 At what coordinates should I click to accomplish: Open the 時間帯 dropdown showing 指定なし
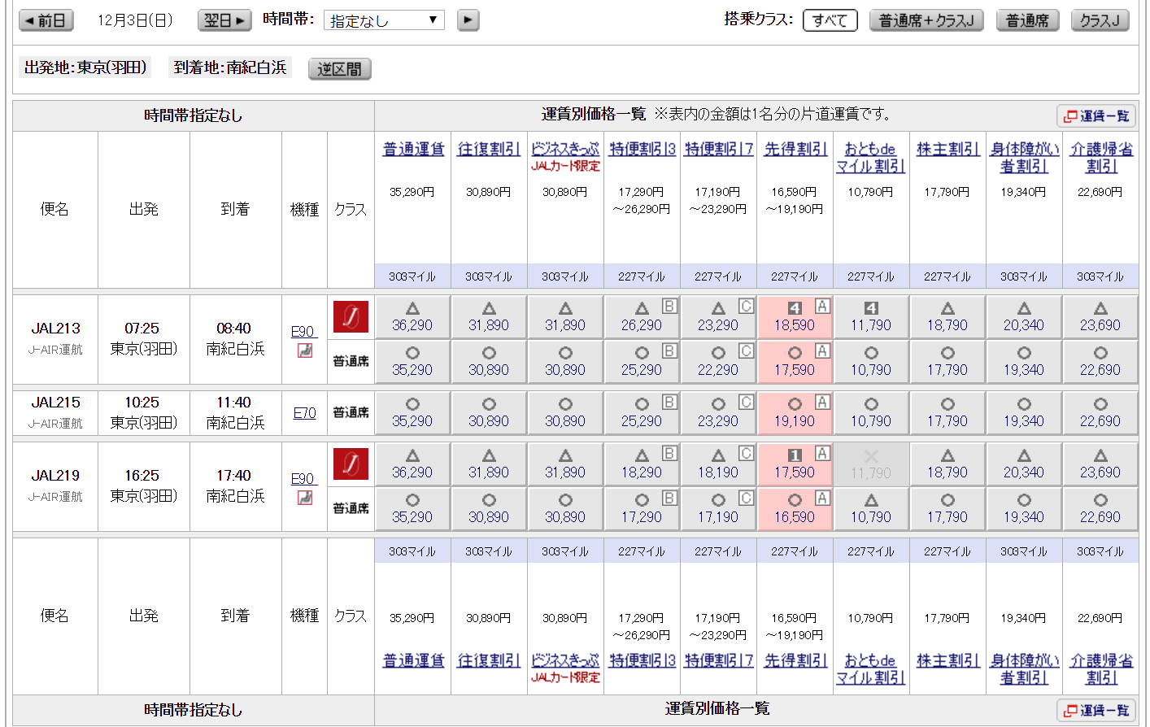click(384, 20)
